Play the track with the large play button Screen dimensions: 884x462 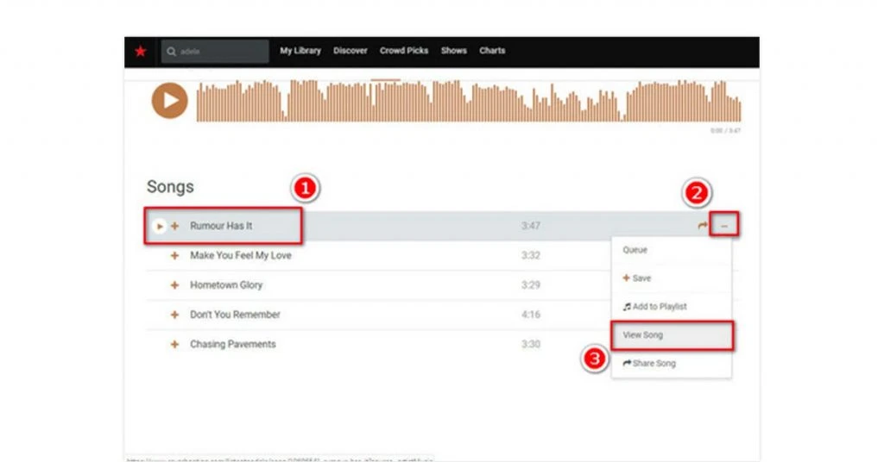pos(170,101)
